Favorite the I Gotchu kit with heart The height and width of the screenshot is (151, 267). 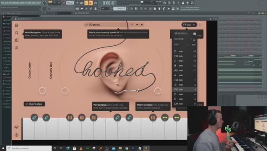pyautogui.click(x=86, y=25)
